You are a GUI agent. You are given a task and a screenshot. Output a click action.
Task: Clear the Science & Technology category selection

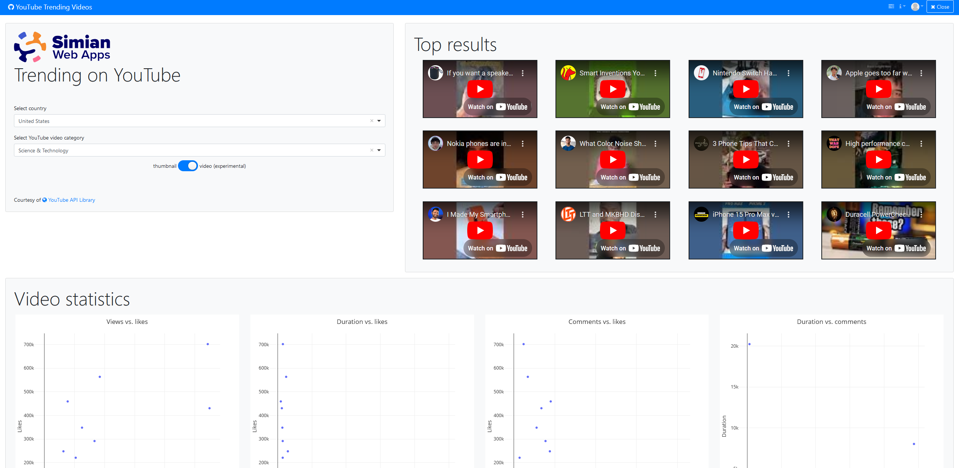coord(371,150)
